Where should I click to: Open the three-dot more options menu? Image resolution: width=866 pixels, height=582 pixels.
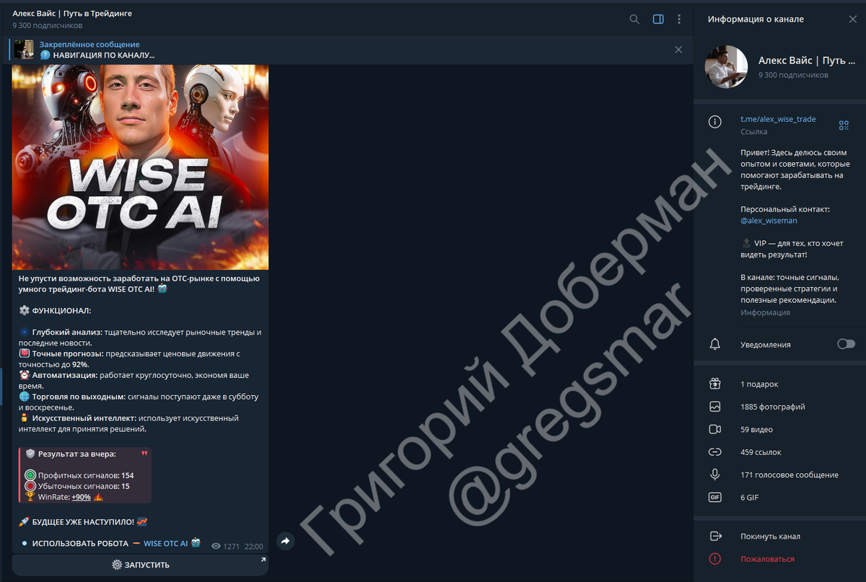(x=679, y=19)
